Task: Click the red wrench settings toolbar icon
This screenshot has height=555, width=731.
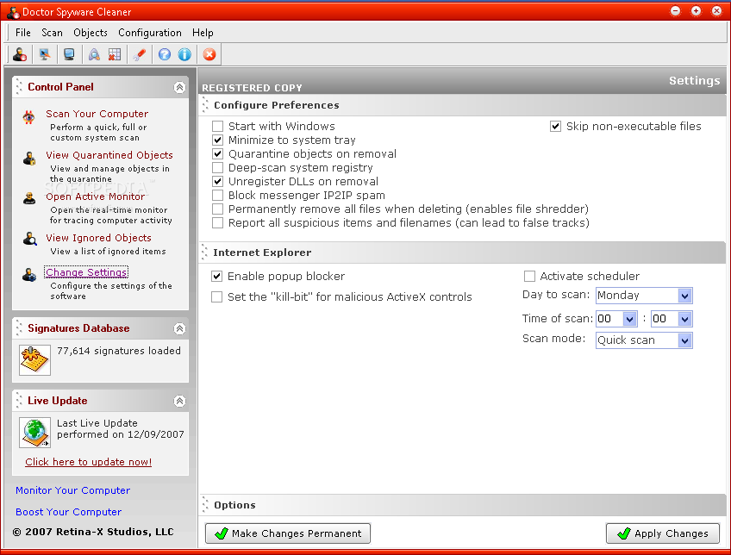Action: point(140,54)
